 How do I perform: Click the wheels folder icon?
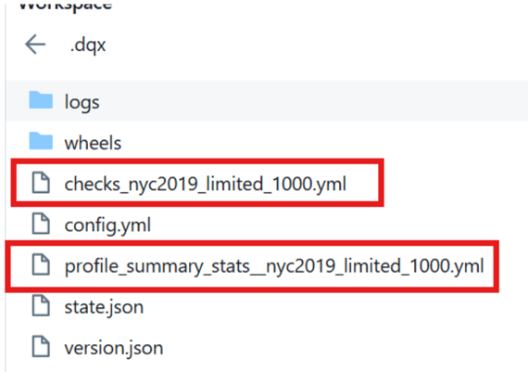41,141
